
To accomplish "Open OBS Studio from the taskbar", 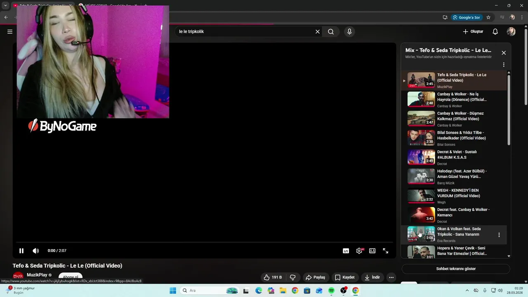I will (344, 290).
